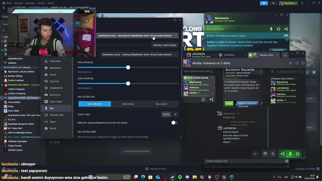Viewport: 322px width, 181px height.
Task: Show hidden system tray icons
Action: click(274, 177)
